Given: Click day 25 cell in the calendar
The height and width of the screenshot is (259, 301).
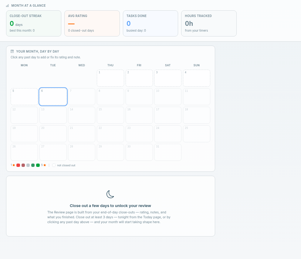Looking at the screenshot, I should (197, 134).
